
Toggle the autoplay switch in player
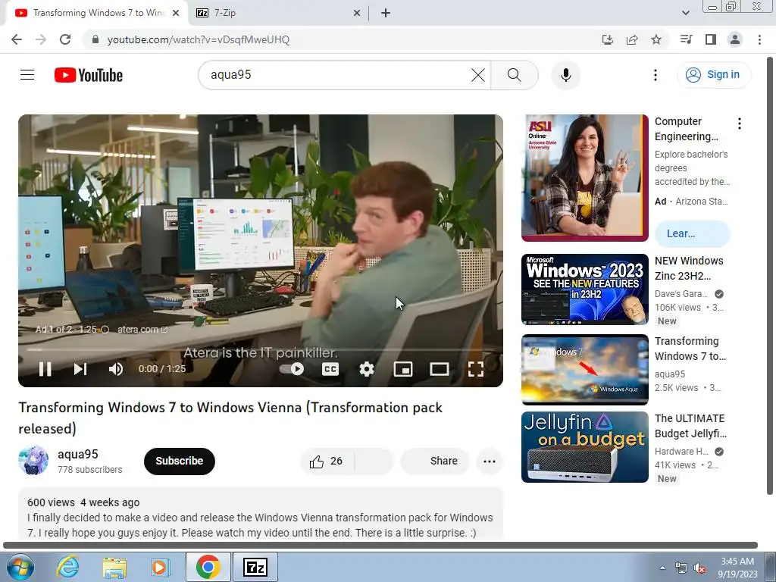tap(292, 369)
